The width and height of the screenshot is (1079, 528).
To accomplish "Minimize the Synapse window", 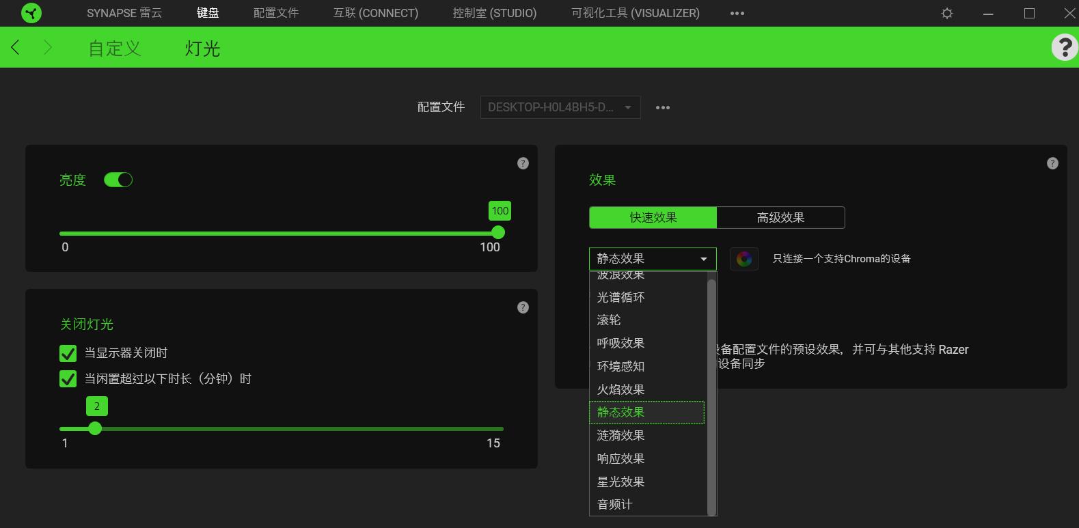I will [988, 13].
